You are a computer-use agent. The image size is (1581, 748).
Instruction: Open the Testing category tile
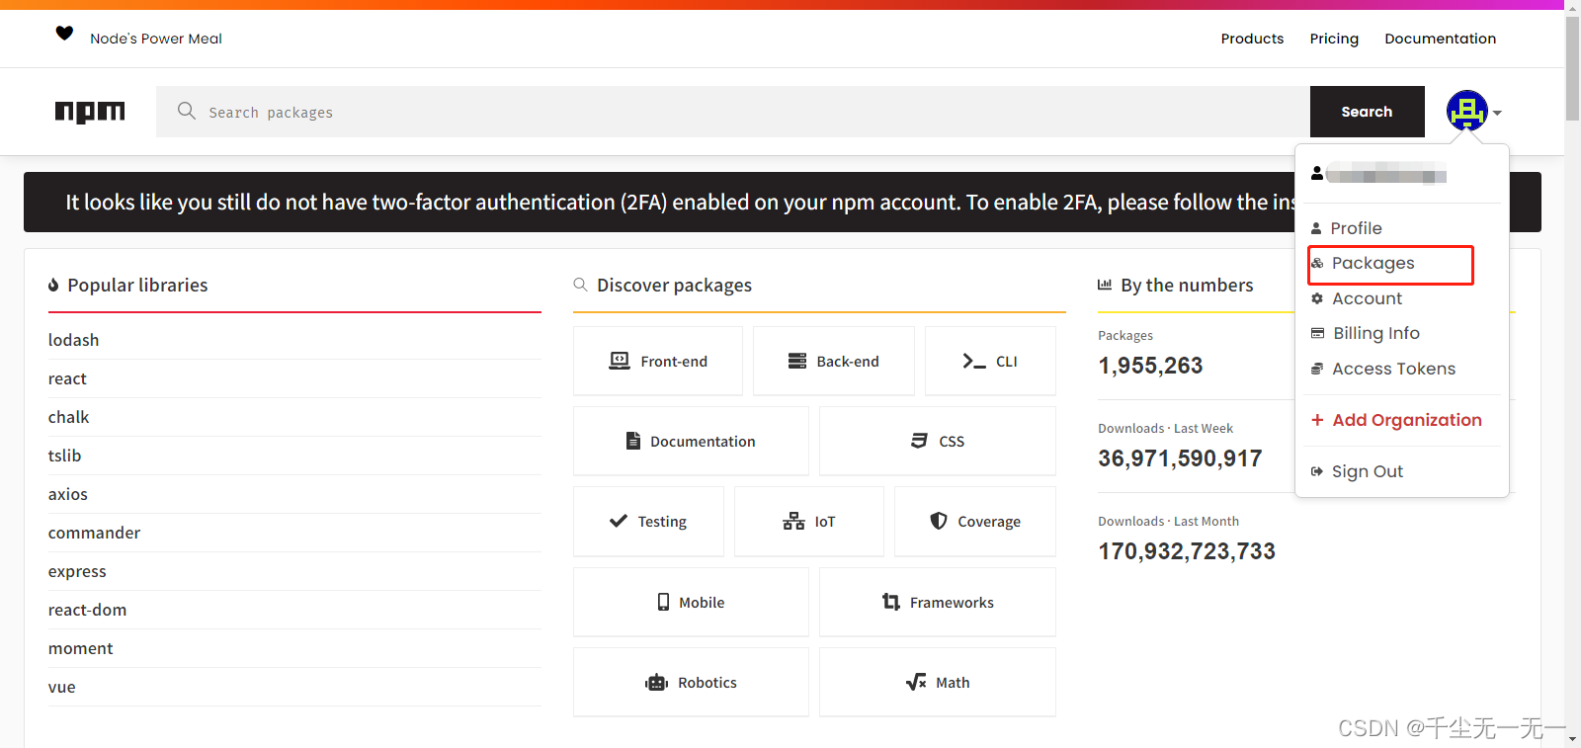[x=648, y=521]
